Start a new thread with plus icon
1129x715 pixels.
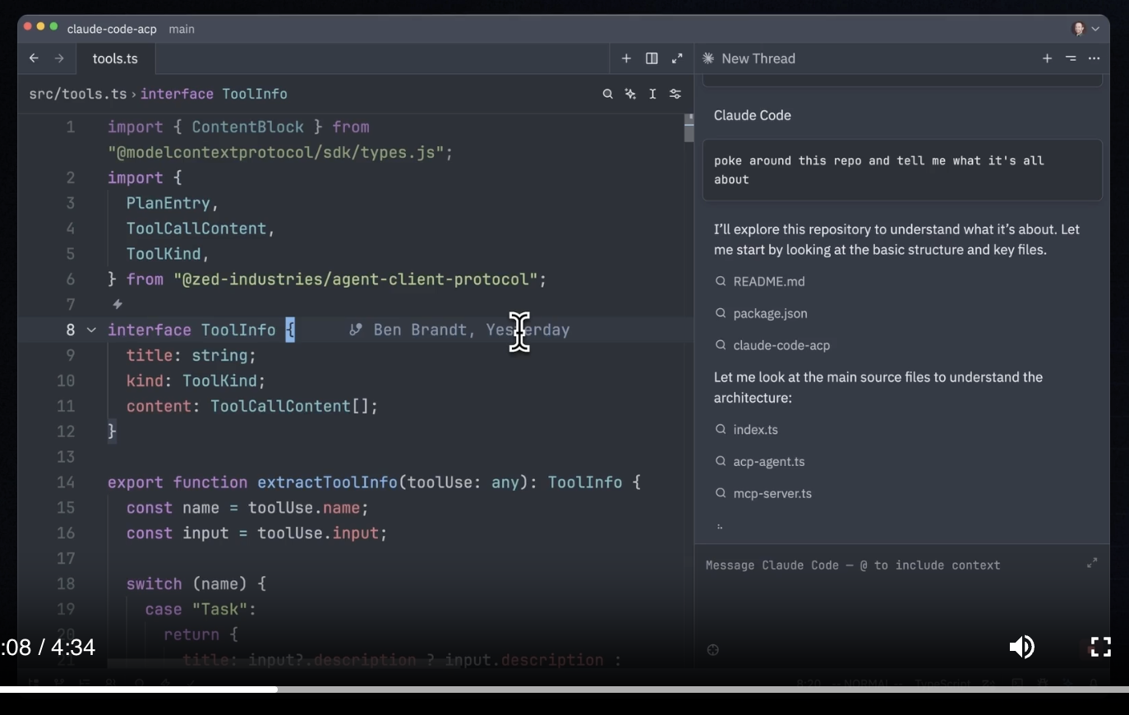1047,58
